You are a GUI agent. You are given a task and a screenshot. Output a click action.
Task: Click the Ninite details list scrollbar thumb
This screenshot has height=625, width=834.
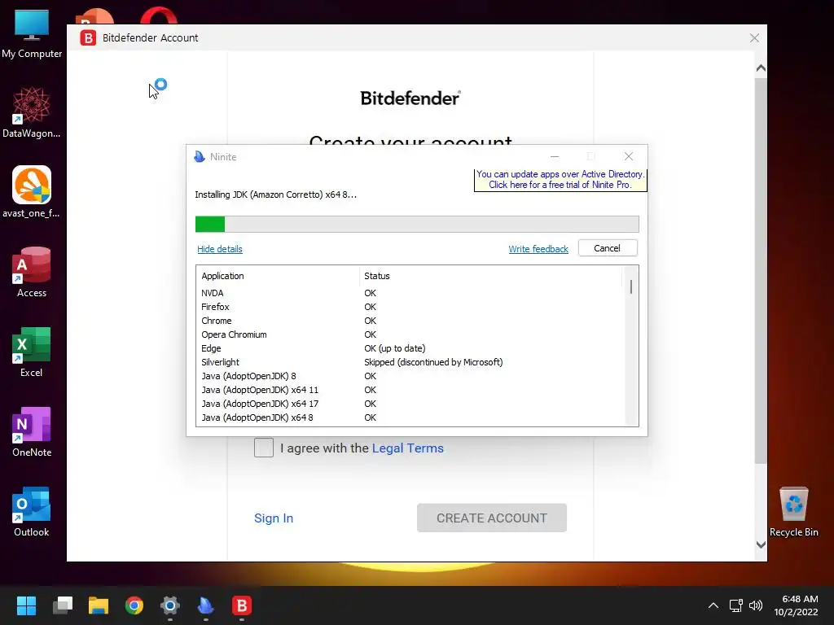coord(631,287)
